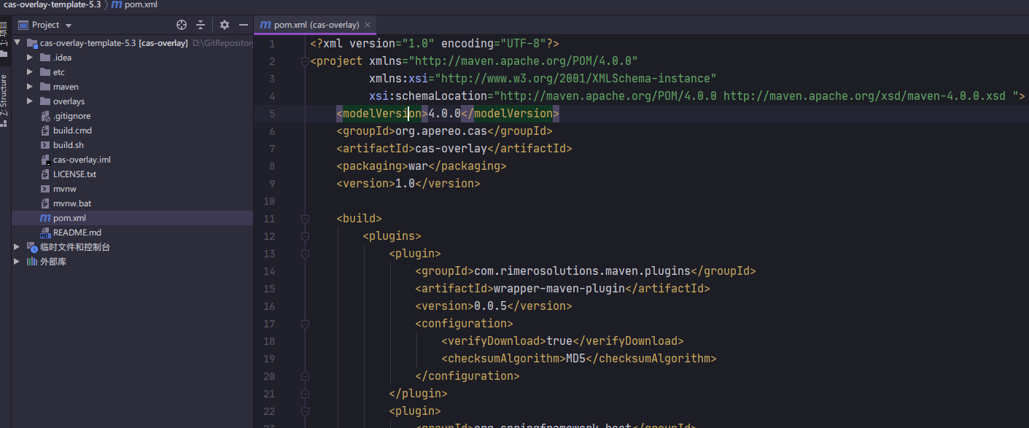Select LICENSE.txt in the project tree
The width and height of the screenshot is (1029, 428).
(74, 174)
